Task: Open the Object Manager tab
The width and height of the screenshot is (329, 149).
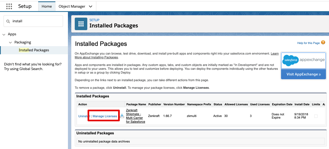Action: [x=72, y=6]
